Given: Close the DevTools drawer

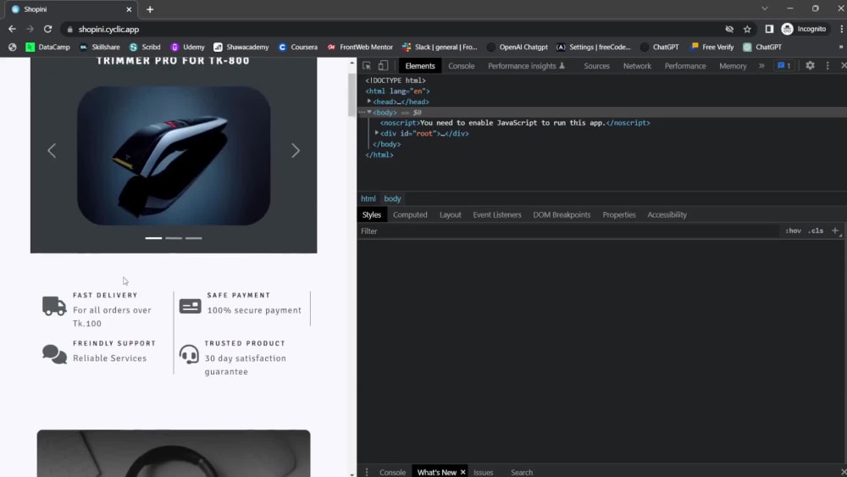Looking at the screenshot, I should [x=844, y=472].
